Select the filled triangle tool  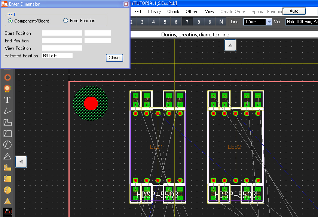tap(7, 201)
